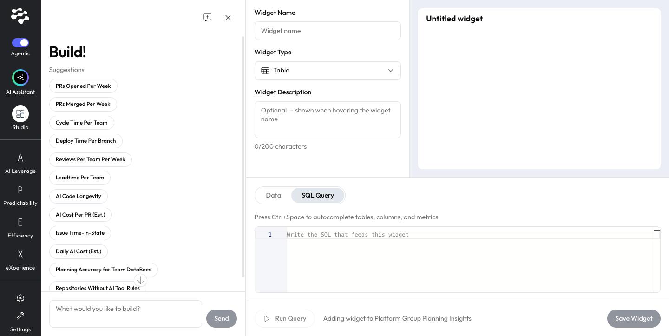This screenshot has height=336, width=669.
Task: Click the Send button
Action: [x=222, y=318]
